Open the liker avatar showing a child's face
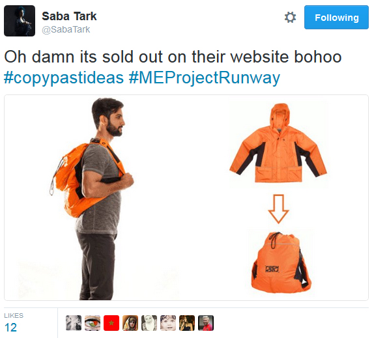The width and height of the screenshot is (374, 338). [x=168, y=323]
